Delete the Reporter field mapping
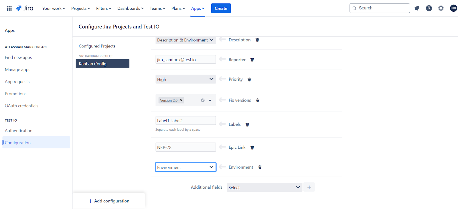 tap(252, 60)
